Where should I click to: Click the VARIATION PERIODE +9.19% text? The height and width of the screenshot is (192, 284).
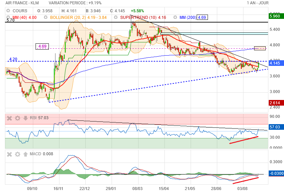click(75, 3)
